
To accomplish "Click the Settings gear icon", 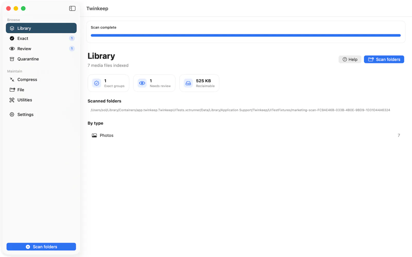I will [x=12, y=114].
